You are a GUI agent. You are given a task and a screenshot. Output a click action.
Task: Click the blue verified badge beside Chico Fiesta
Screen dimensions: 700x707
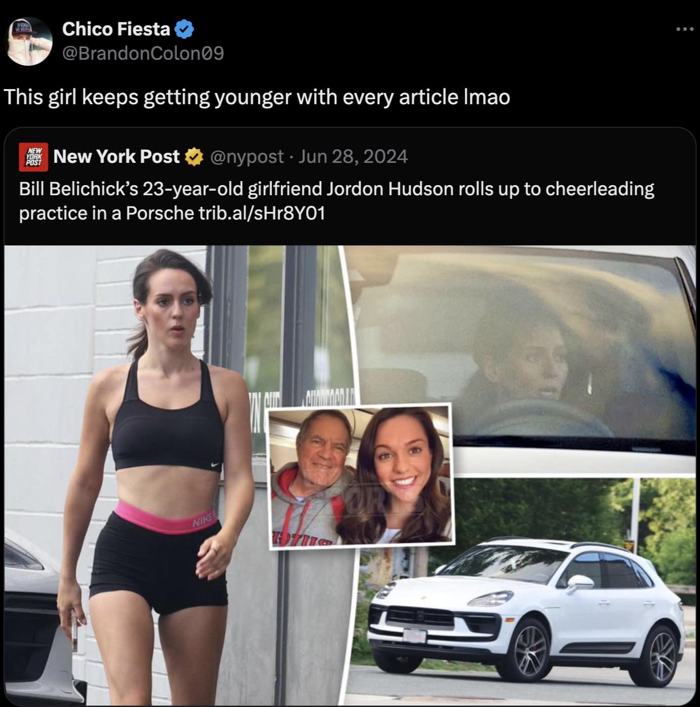184,29
